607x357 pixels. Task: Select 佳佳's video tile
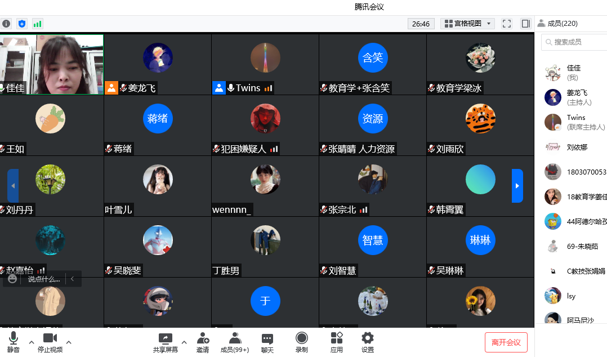51,64
